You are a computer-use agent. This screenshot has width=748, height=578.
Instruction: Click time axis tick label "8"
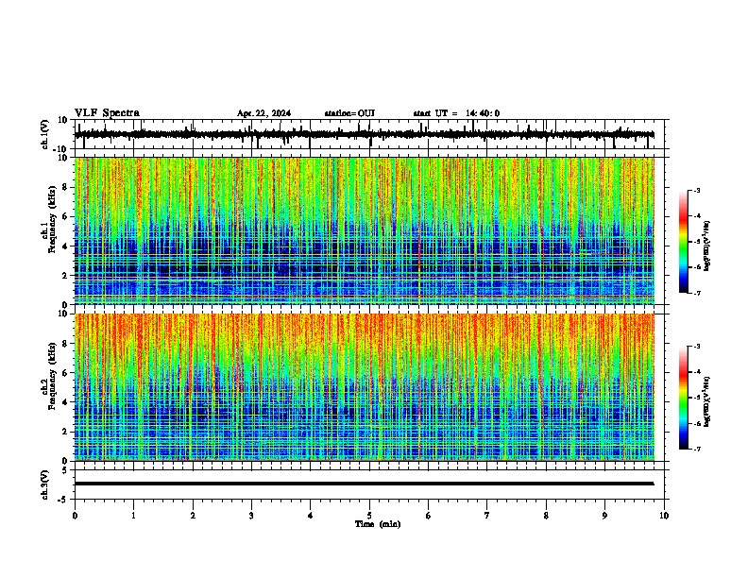pyautogui.click(x=546, y=516)
